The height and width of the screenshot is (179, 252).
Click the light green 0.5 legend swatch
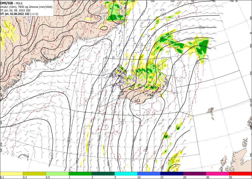point(57,173)
